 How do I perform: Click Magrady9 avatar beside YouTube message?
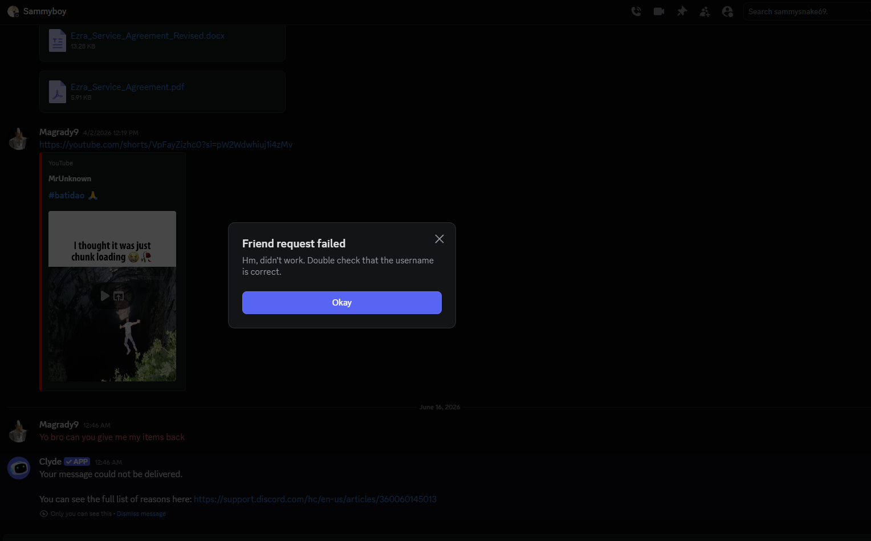[x=19, y=139]
